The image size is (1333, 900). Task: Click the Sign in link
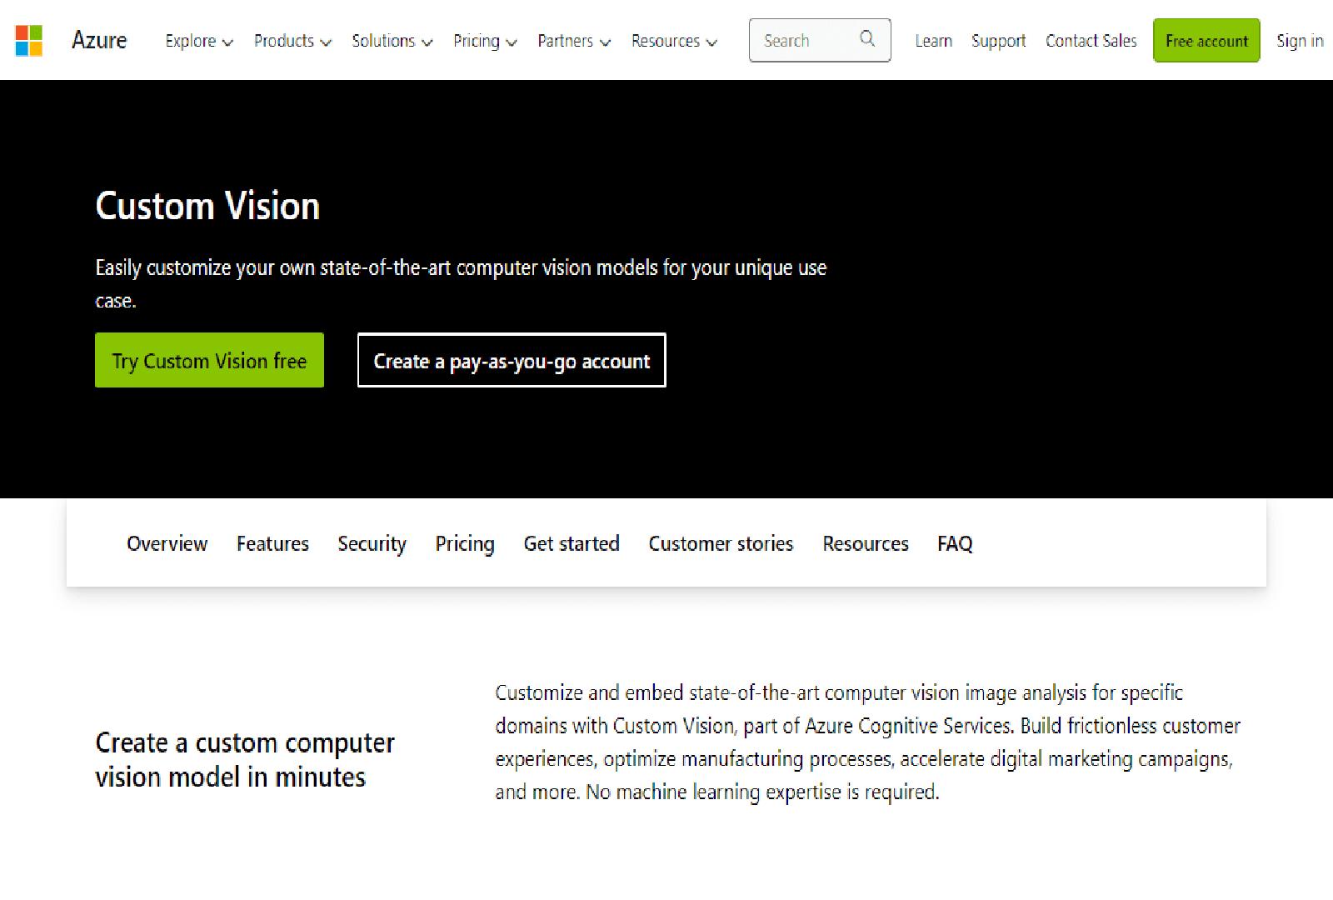click(x=1299, y=40)
